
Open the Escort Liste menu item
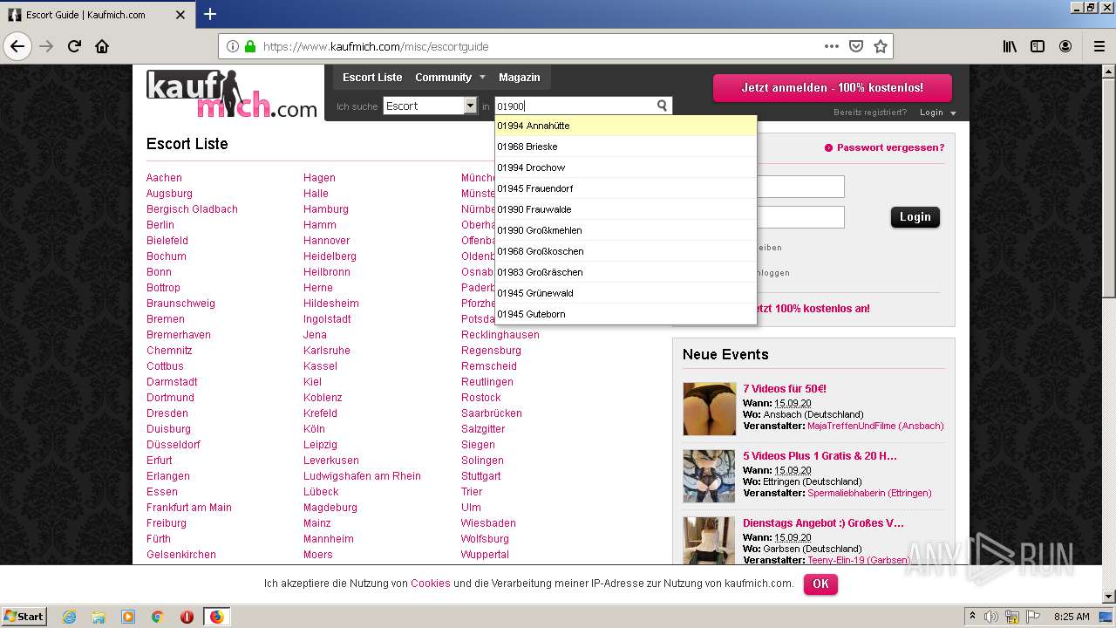[x=372, y=78]
